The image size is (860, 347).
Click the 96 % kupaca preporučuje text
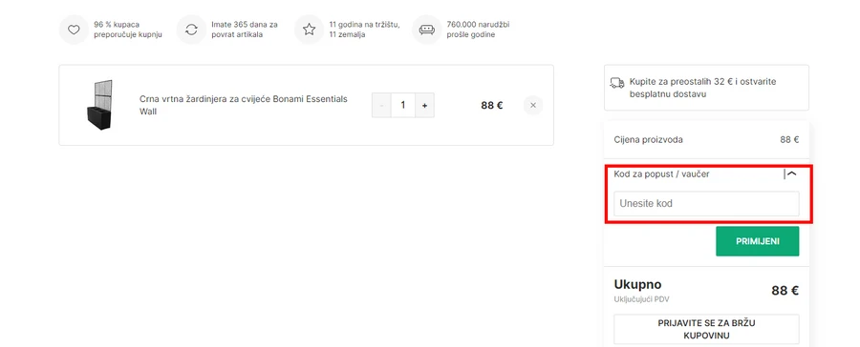[x=128, y=30]
